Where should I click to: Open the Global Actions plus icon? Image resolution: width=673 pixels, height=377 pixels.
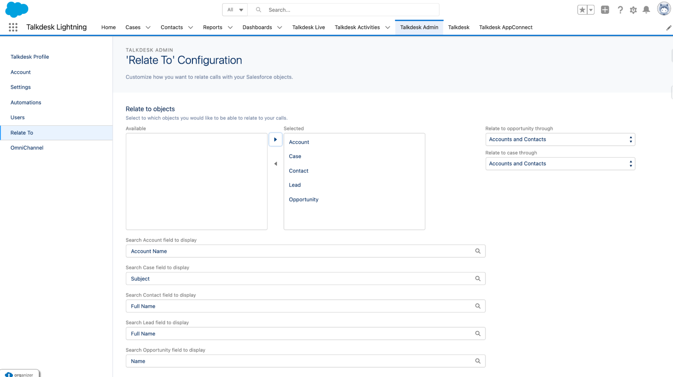click(x=605, y=10)
